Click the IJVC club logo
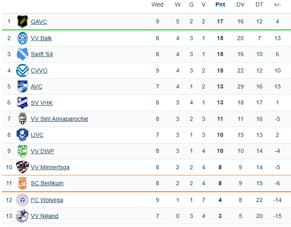Image resolution: width=291 pixels, height=227 pixels. tap(22, 135)
